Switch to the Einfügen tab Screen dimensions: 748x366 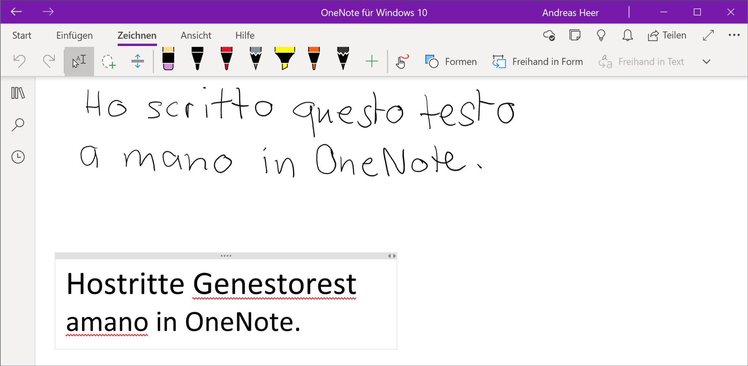pyautogui.click(x=75, y=35)
